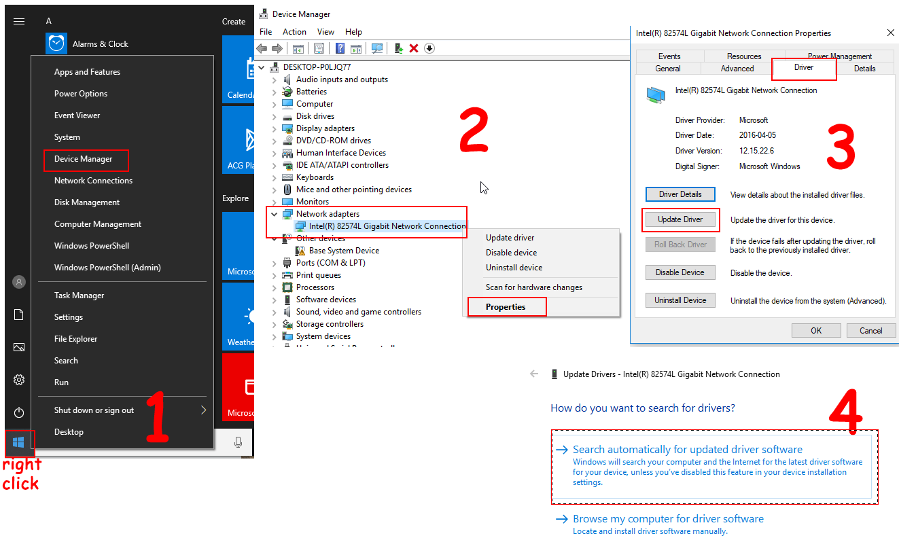Open Help via the blue question mark icon

(340, 48)
